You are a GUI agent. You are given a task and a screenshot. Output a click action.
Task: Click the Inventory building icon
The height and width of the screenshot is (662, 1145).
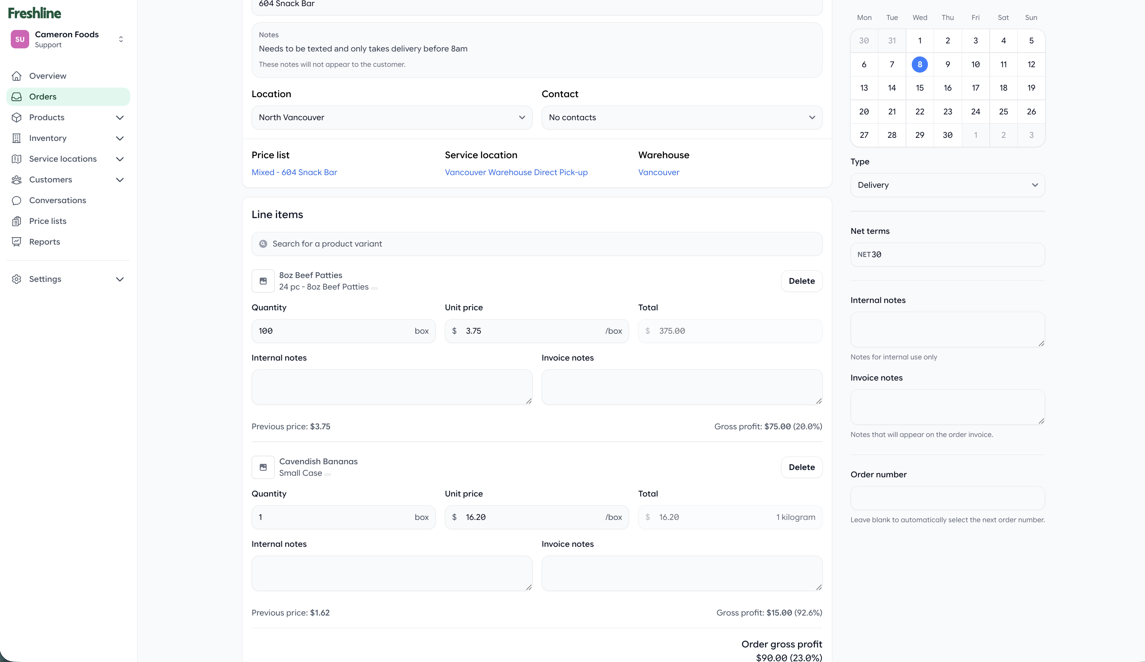pos(17,138)
